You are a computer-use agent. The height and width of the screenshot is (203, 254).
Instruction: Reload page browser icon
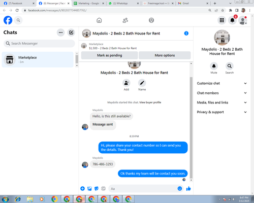tap(17, 10)
